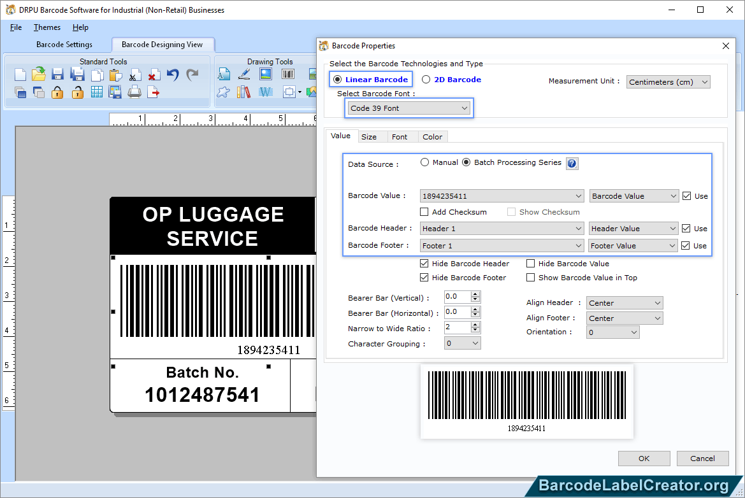
Task: Select the Watermark drawing tool
Action: tap(266, 92)
